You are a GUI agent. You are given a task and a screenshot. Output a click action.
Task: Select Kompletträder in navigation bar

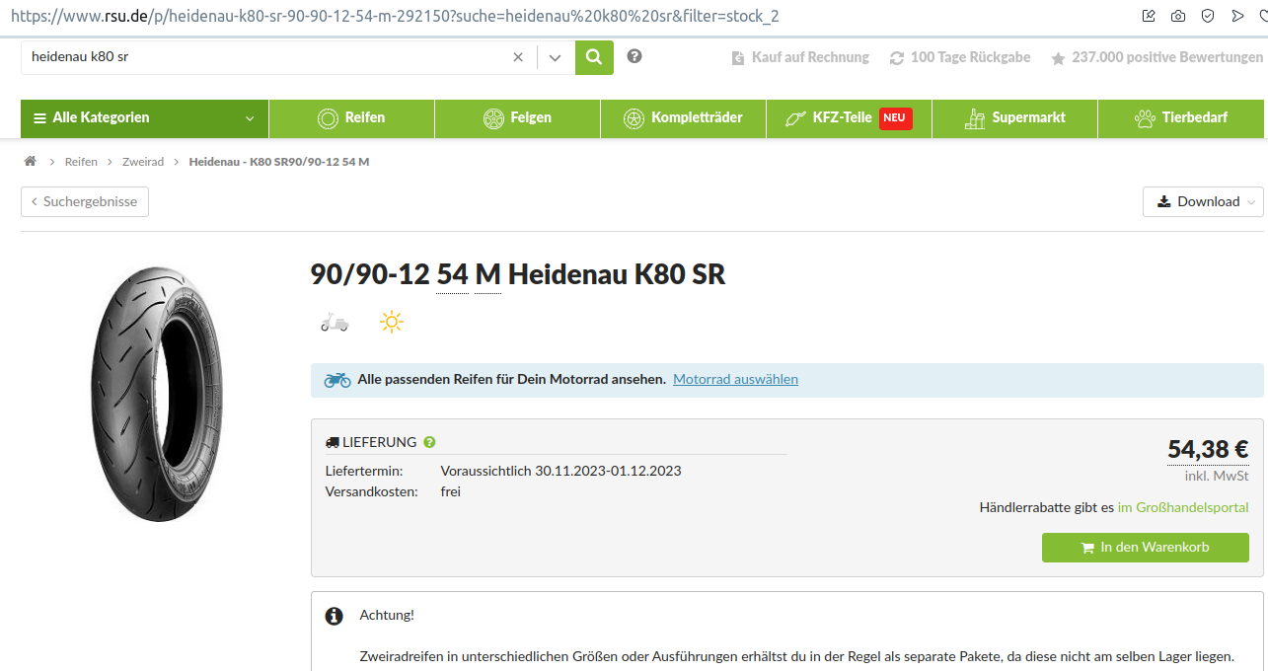coord(683,117)
